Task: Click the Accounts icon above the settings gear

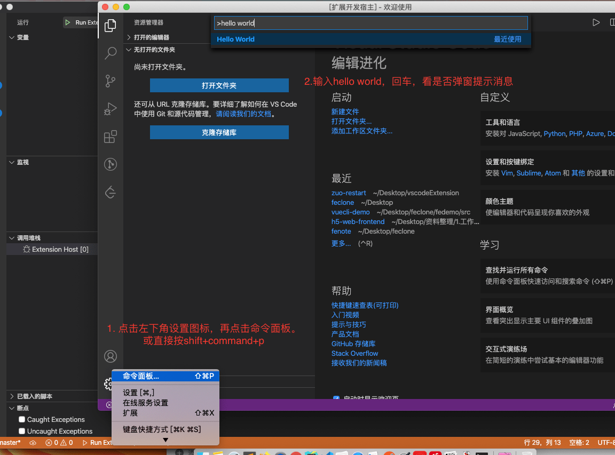Action: coord(110,356)
